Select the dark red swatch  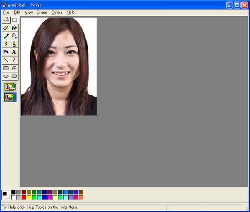[24, 192]
